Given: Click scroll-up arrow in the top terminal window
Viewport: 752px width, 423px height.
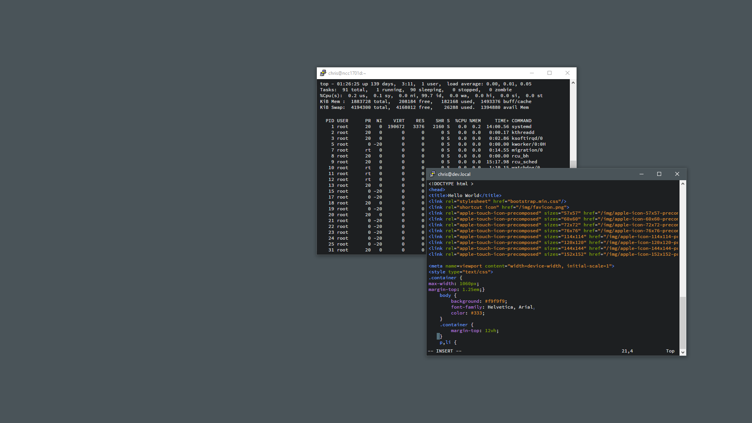Looking at the screenshot, I should point(573,83).
